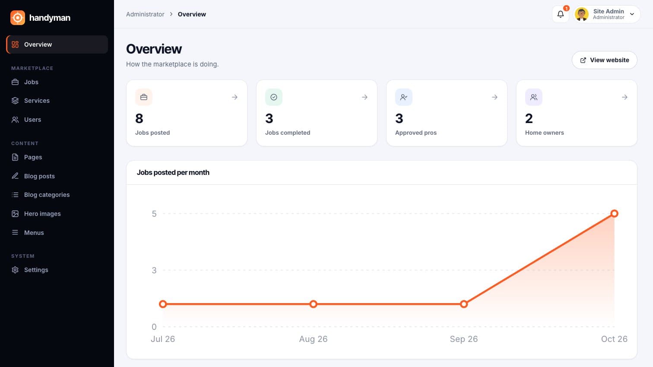Image resolution: width=653 pixels, height=367 pixels.
Task: Click the Jobs completed checkmark icon
Action: coord(274,97)
